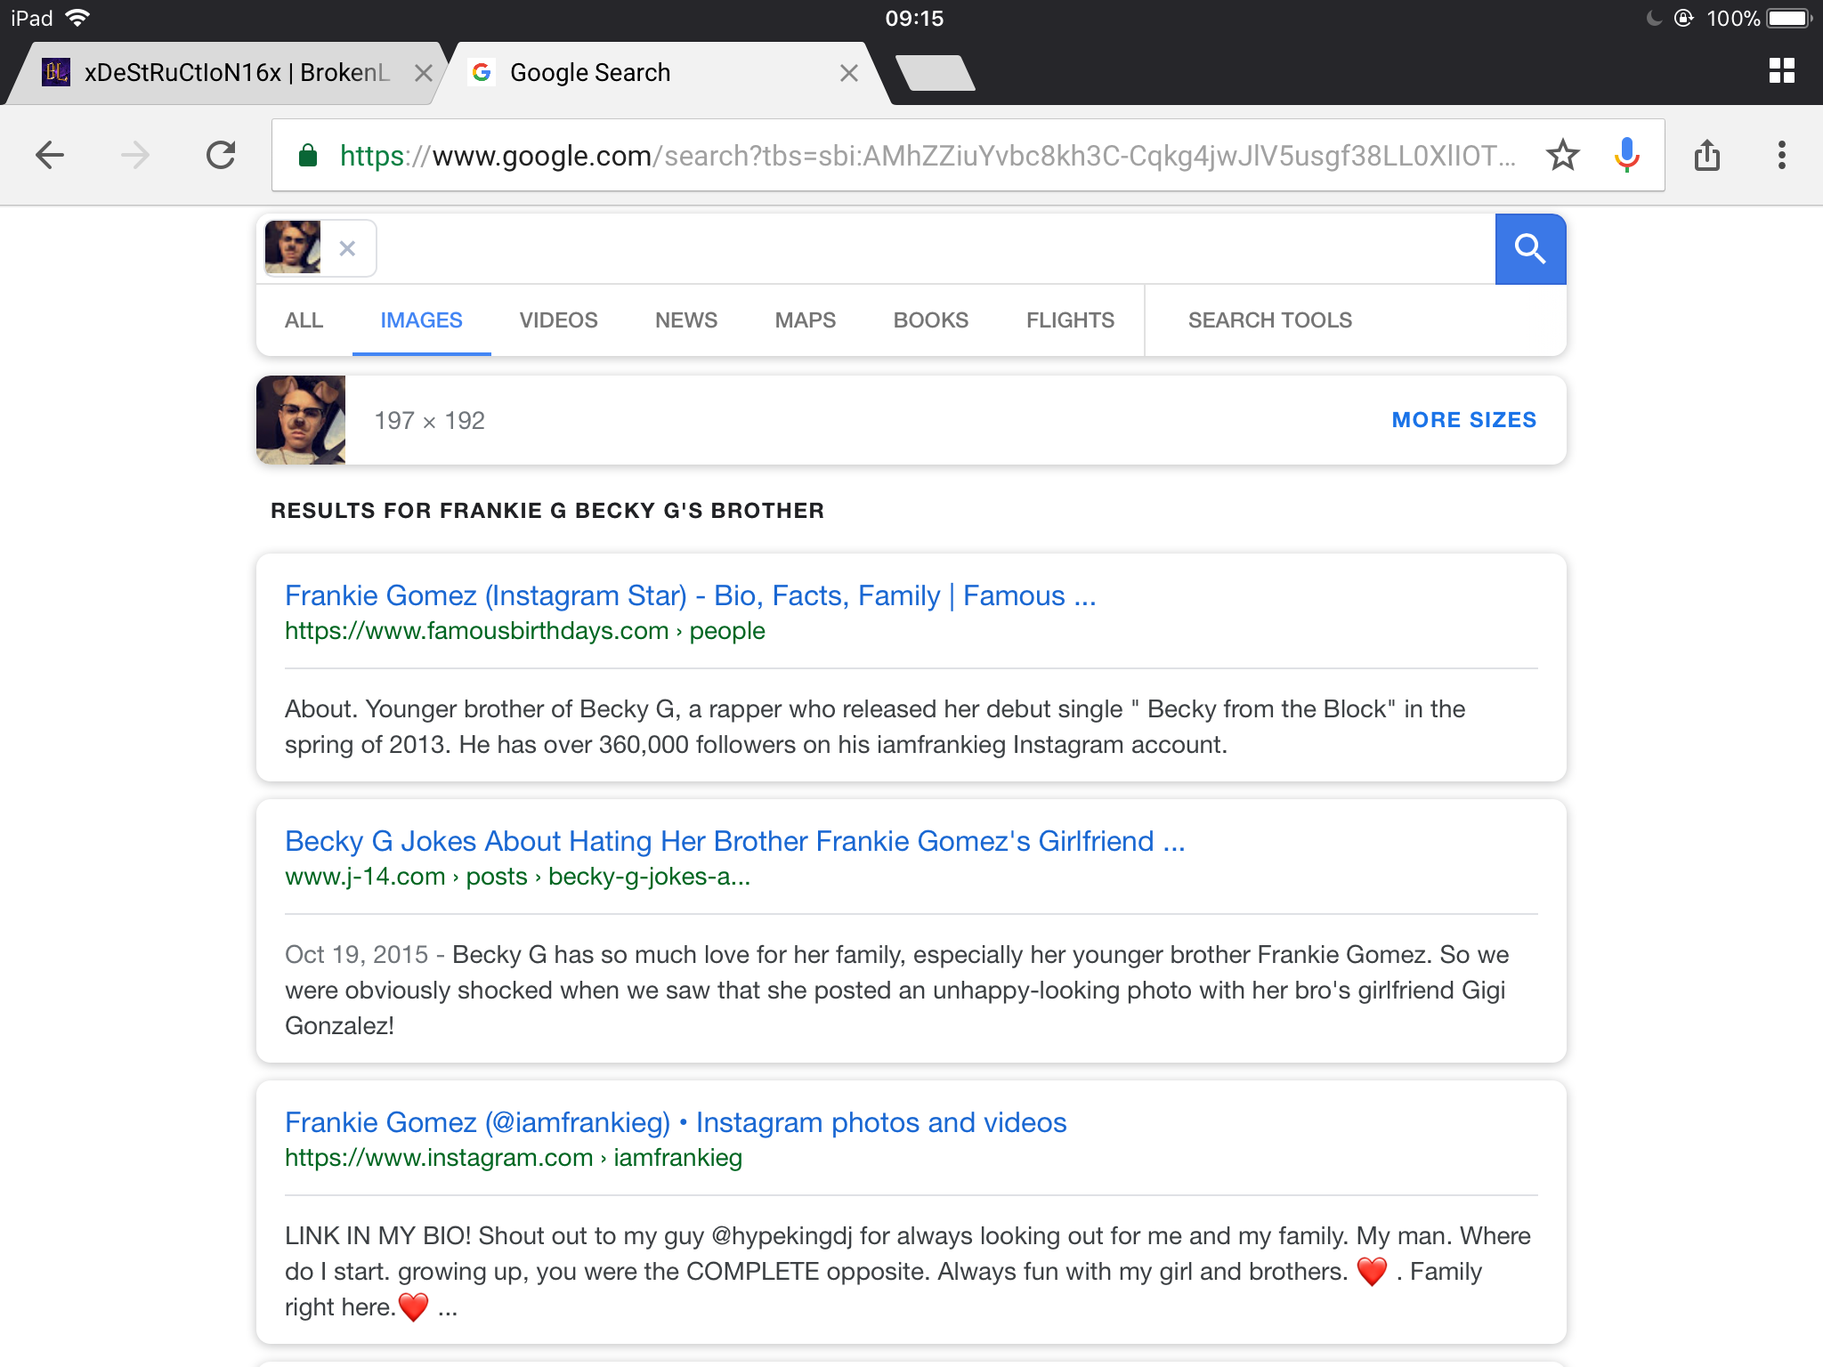Select the VIDEOS search tab
The image size is (1823, 1367).
(x=559, y=320)
